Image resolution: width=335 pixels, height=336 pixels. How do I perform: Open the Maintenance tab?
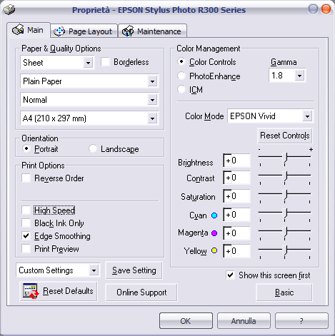tap(152, 31)
